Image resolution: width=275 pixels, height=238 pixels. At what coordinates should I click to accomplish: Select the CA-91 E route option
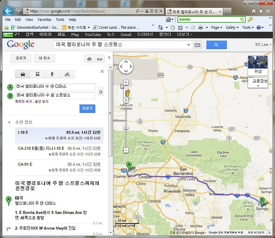pyautogui.click(x=59, y=167)
